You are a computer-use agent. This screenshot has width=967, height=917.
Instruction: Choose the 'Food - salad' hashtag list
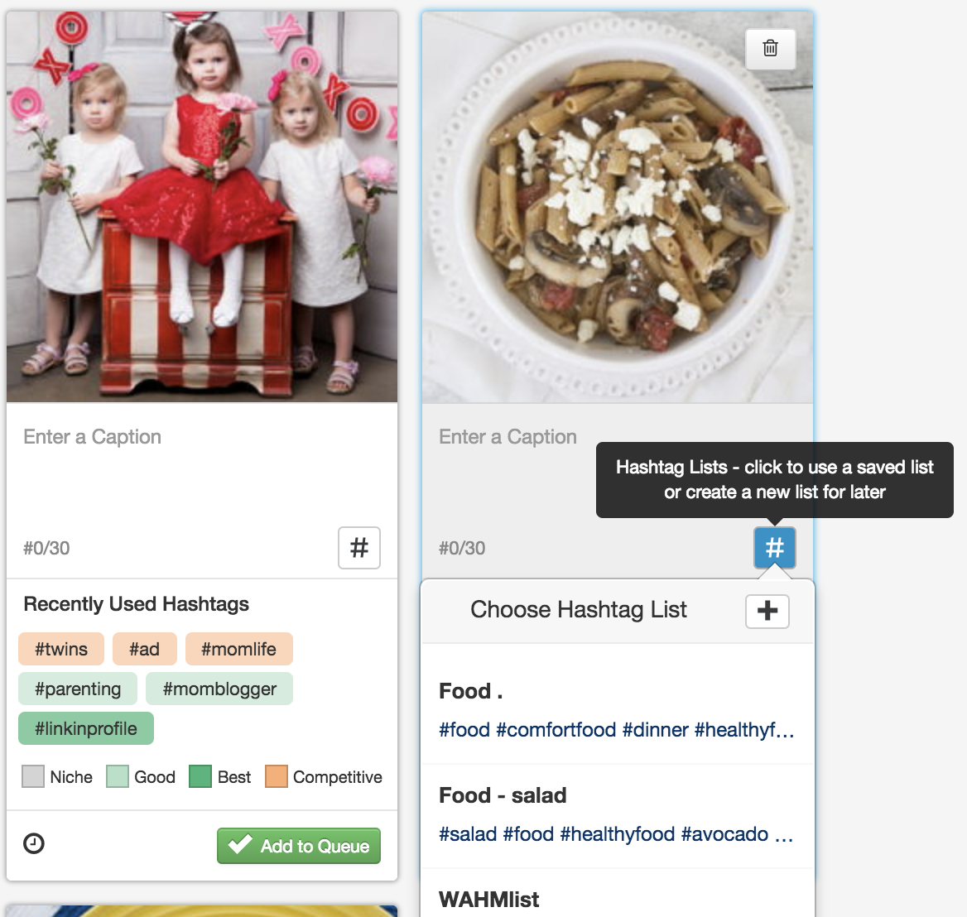coord(616,815)
